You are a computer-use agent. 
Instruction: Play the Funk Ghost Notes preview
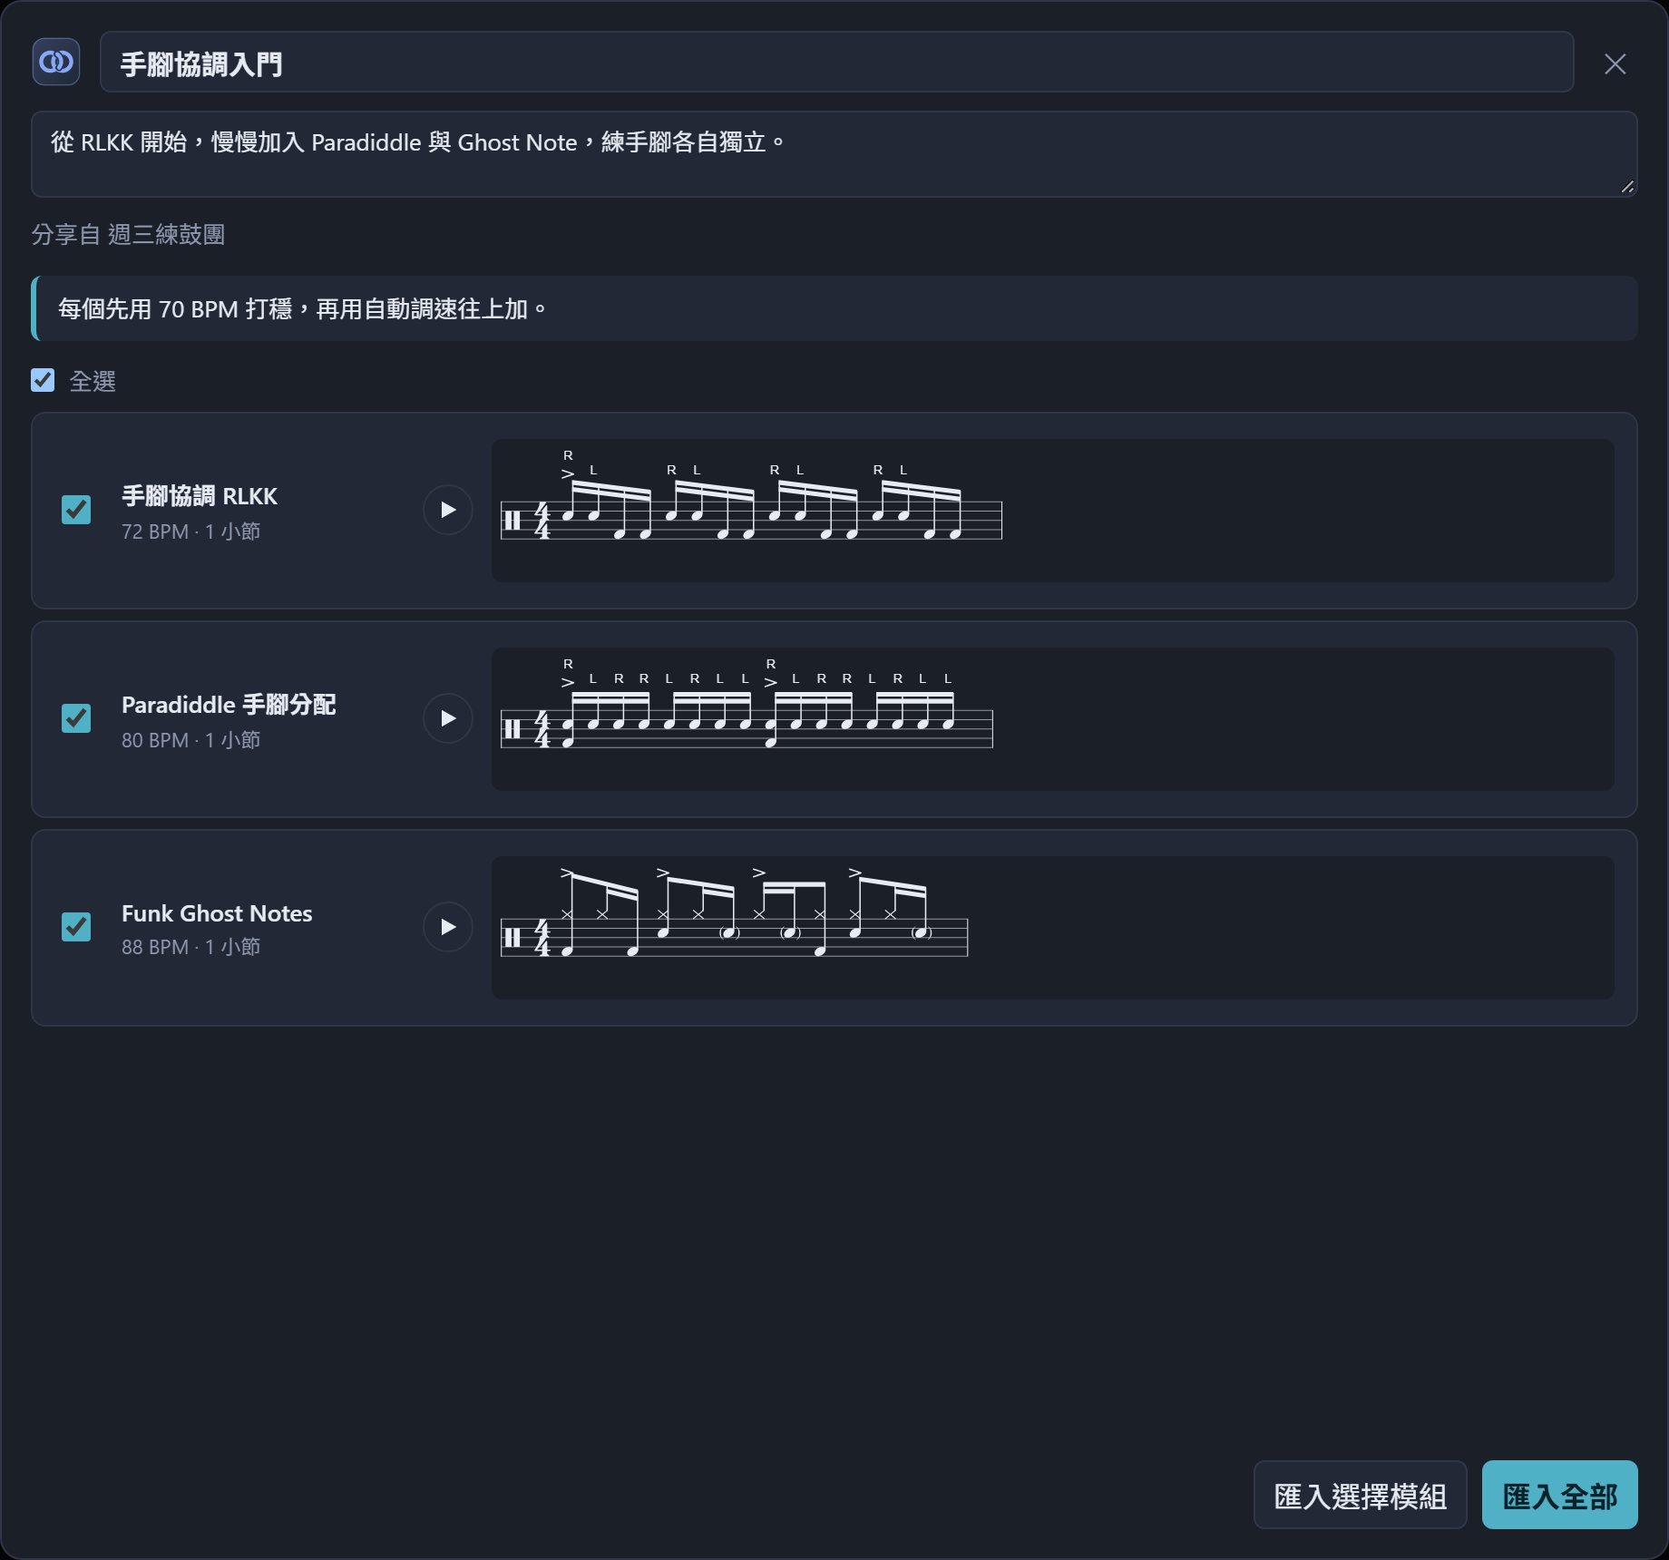point(448,927)
